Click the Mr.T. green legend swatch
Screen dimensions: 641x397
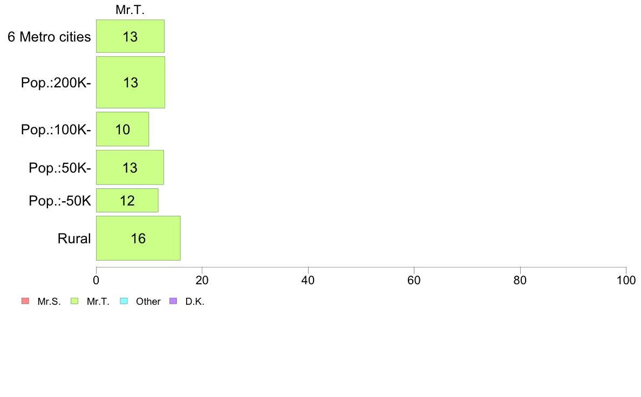pos(74,301)
